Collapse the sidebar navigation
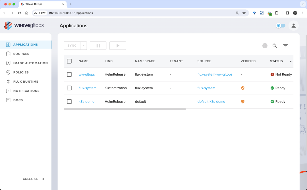The width and height of the screenshot is (307, 190). [x=33, y=179]
